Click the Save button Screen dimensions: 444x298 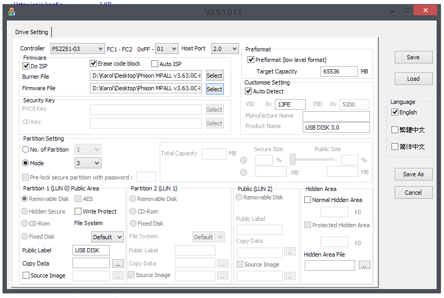point(414,57)
